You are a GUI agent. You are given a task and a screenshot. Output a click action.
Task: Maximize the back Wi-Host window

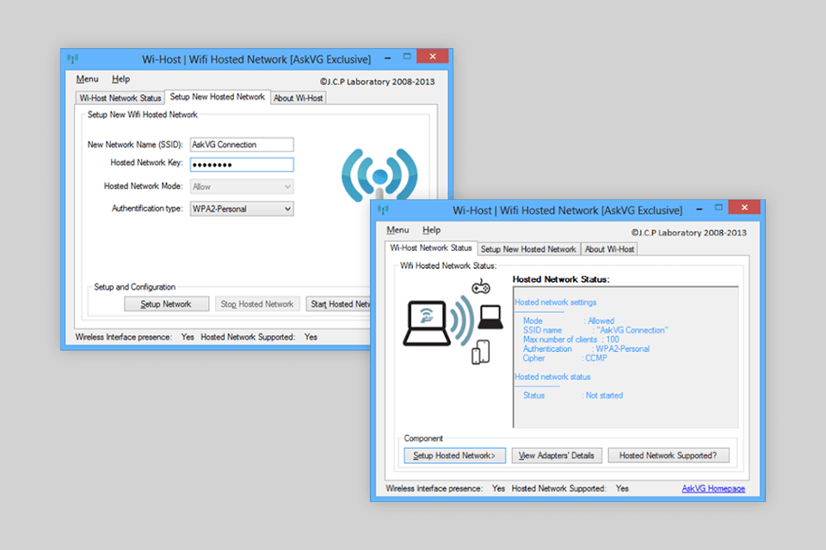[x=407, y=57]
